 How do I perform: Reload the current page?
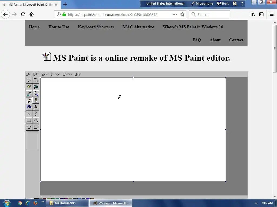23,14
